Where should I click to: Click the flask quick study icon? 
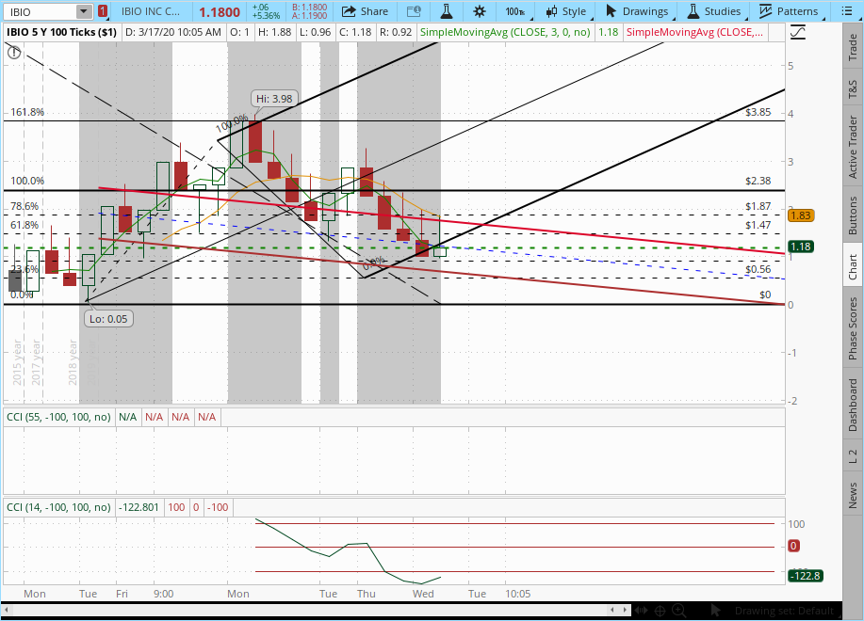click(x=447, y=11)
